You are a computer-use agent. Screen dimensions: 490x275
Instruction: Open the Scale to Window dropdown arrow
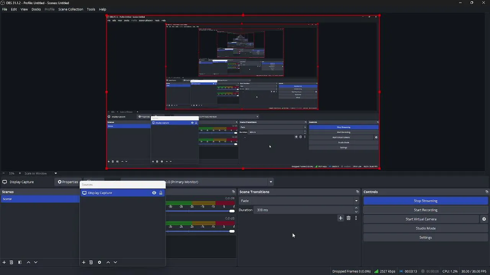coord(56,173)
